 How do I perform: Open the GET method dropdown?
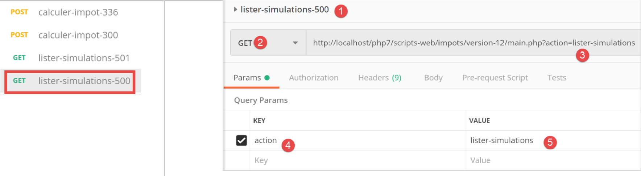click(295, 43)
